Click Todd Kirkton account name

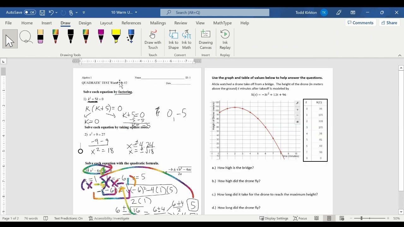click(306, 13)
